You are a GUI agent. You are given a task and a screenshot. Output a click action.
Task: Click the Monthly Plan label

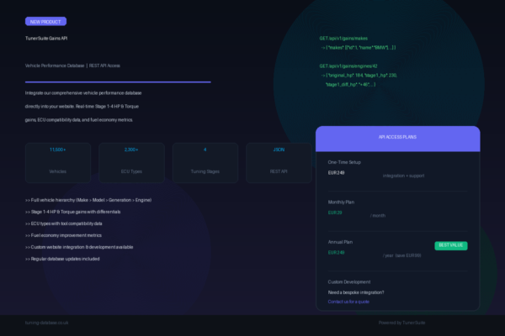341,202
